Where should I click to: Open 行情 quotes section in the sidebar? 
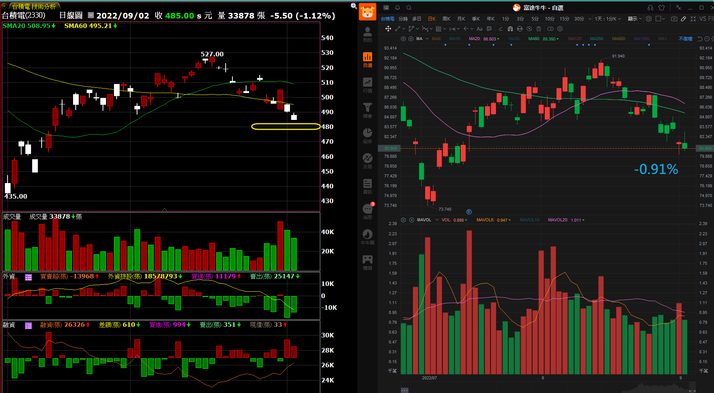point(368,85)
